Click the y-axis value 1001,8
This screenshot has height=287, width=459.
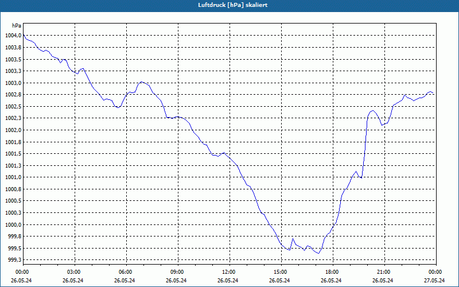click(13, 142)
